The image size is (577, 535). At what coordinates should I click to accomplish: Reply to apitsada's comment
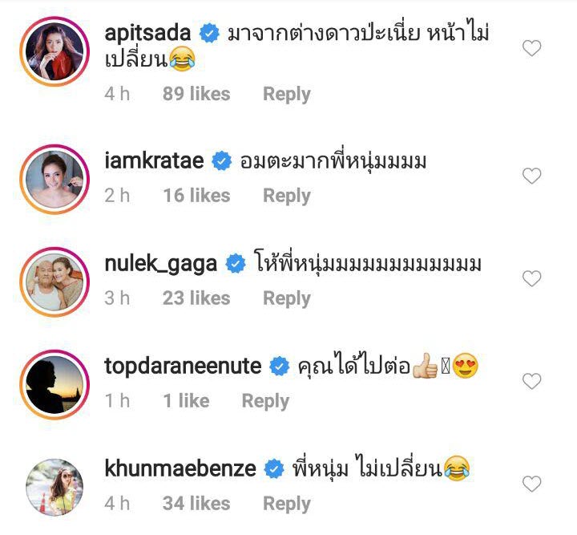click(286, 94)
